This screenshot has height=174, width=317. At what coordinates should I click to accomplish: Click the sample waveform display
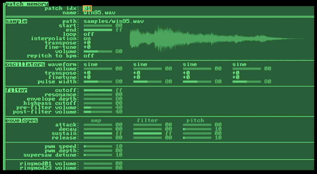216,38
